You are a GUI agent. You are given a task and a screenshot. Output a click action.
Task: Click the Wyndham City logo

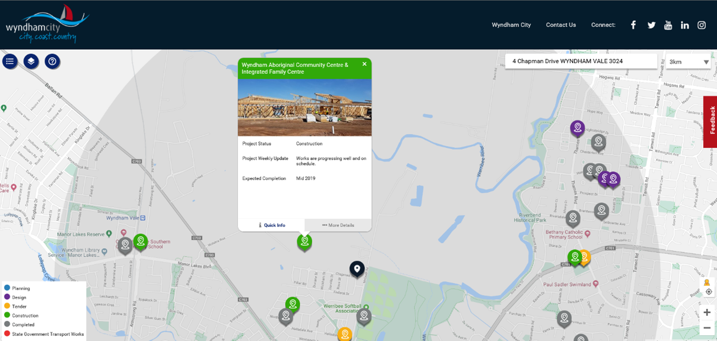click(47, 24)
